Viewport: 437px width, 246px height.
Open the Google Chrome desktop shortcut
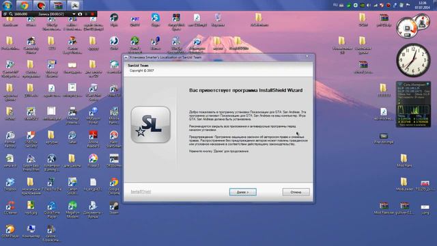pos(114,187)
